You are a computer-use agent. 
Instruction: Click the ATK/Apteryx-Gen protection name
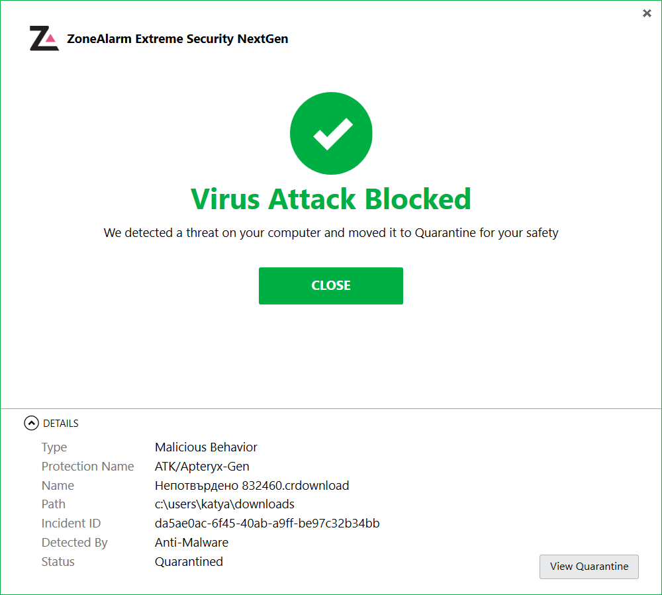click(202, 467)
